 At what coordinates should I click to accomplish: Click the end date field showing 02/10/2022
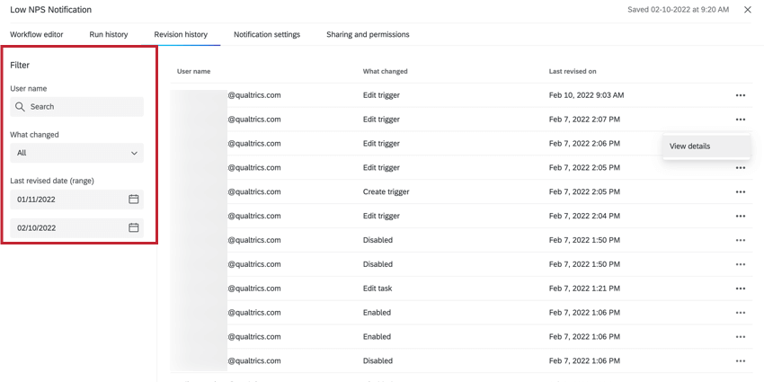click(67, 228)
